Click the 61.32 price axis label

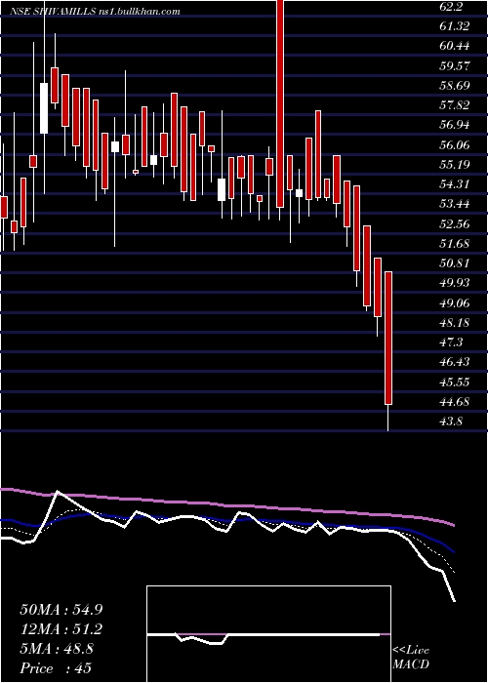pos(454,26)
